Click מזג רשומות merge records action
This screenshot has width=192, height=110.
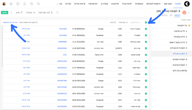point(136,22)
